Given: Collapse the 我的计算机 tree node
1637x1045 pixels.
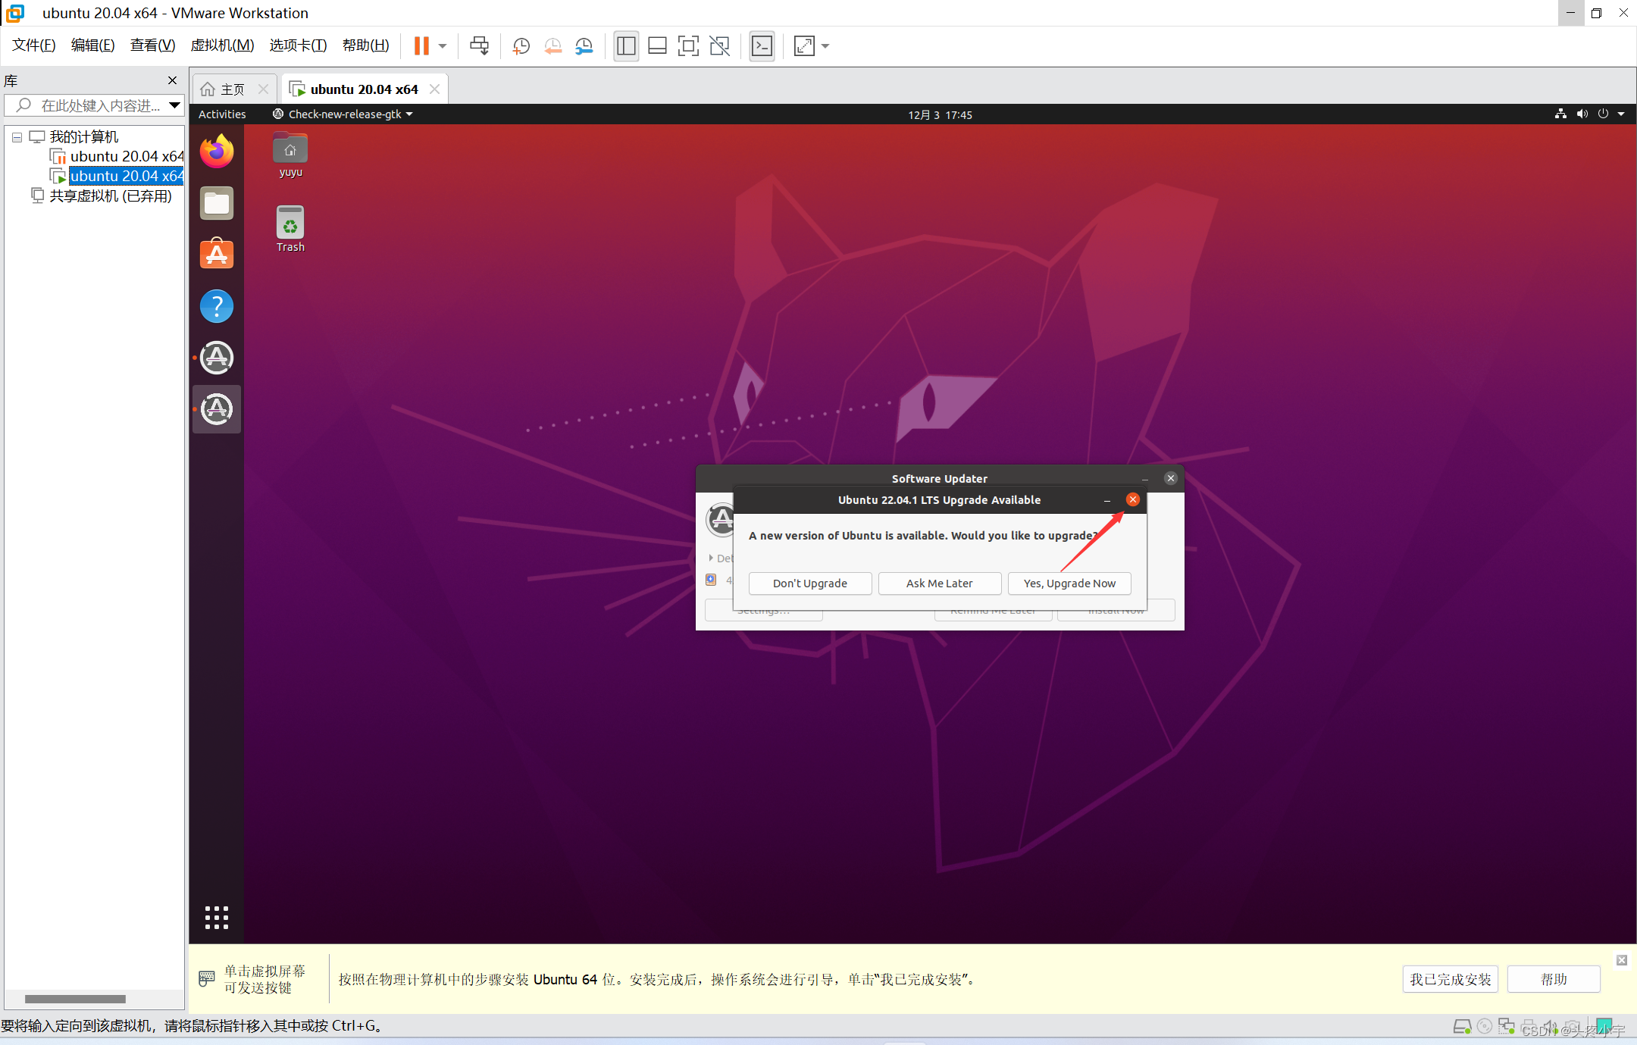Looking at the screenshot, I should [x=17, y=138].
